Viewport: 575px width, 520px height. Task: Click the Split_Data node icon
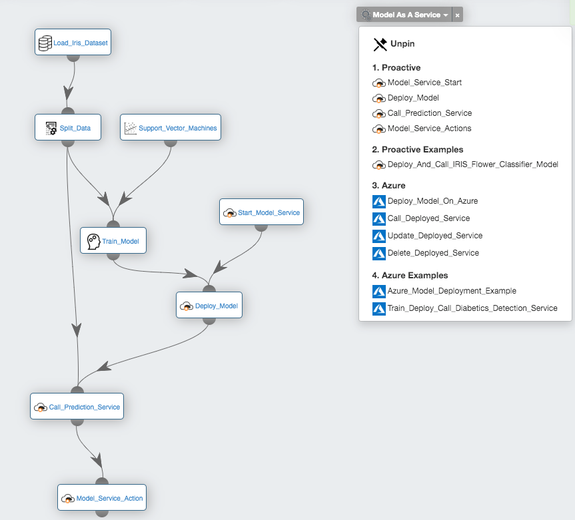(x=51, y=129)
